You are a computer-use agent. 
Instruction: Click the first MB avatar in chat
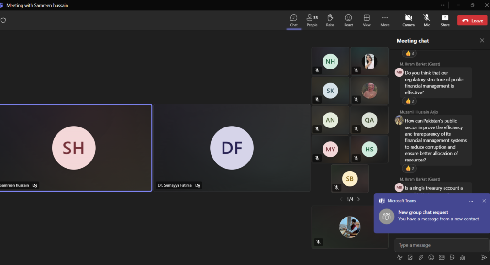click(x=399, y=72)
